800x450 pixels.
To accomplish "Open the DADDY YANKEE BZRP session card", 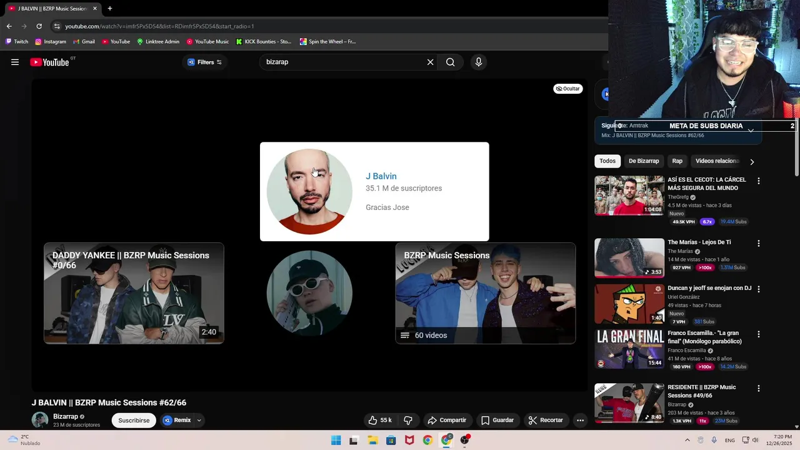I will click(x=134, y=293).
